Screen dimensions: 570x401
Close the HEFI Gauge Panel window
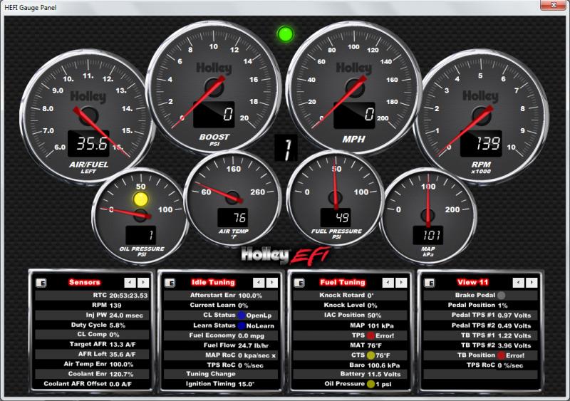(x=553, y=5)
